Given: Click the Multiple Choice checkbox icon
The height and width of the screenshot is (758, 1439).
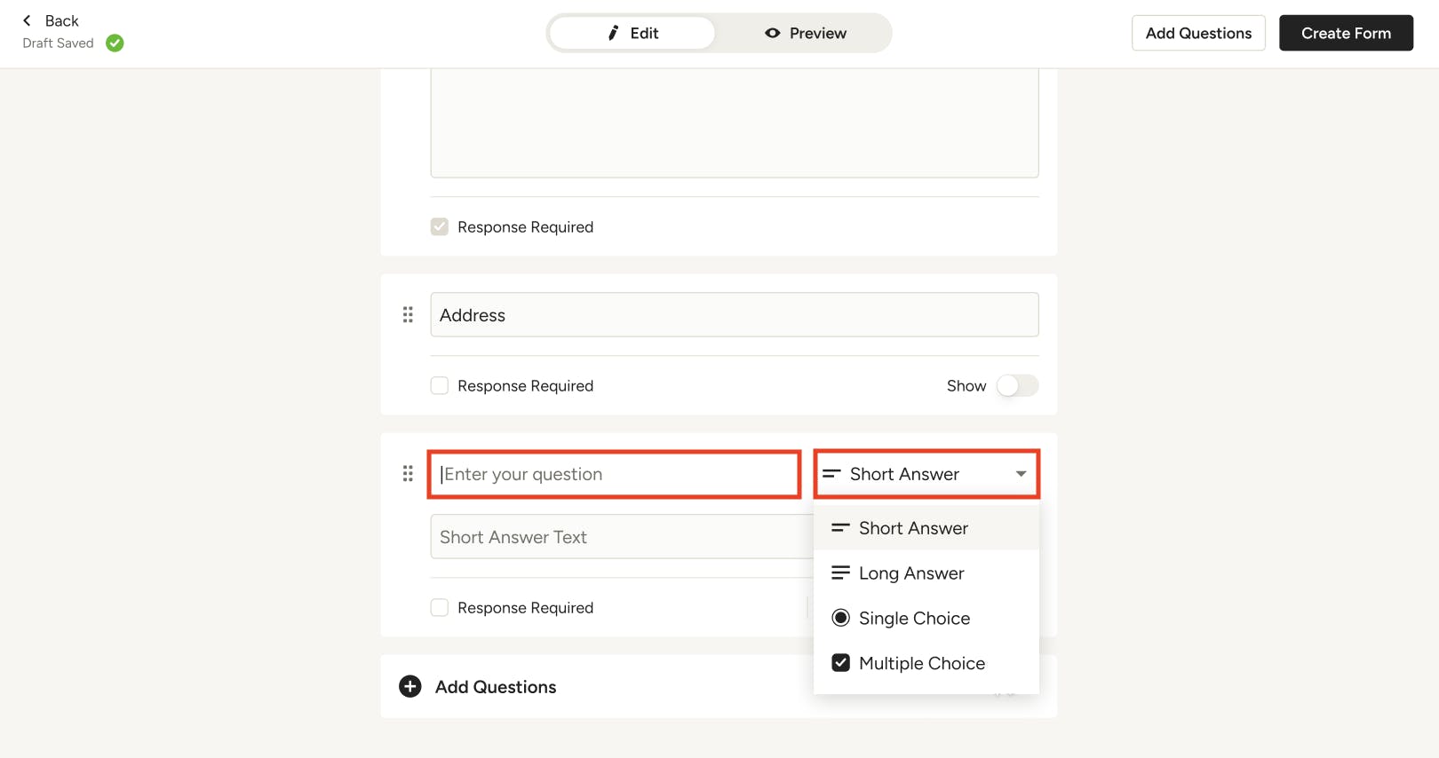Looking at the screenshot, I should 840,663.
